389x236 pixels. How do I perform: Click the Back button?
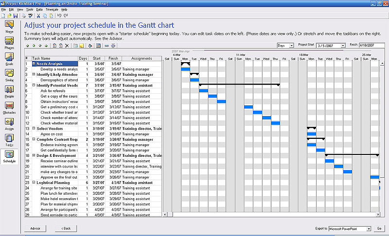click(x=66, y=228)
